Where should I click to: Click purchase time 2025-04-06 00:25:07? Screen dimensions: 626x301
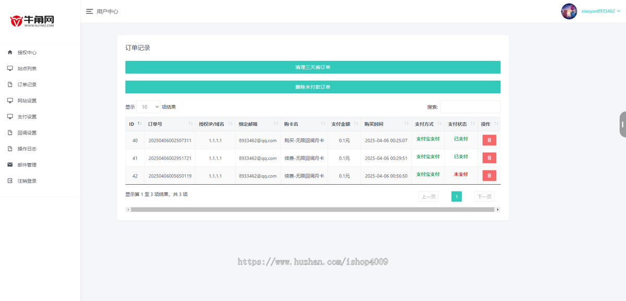pyautogui.click(x=386, y=140)
